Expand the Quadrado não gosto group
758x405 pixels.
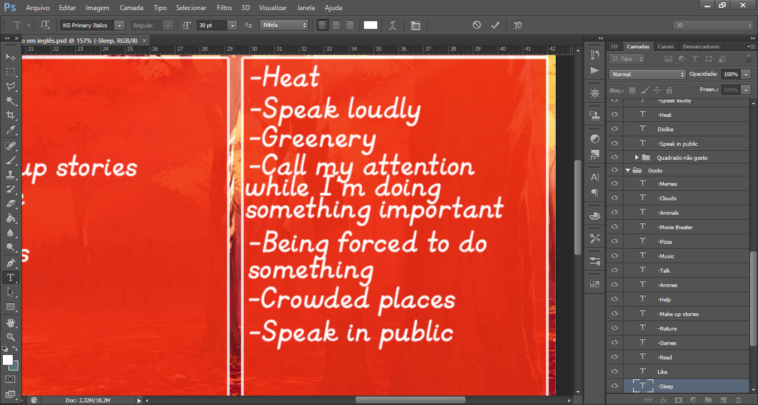pyautogui.click(x=636, y=158)
